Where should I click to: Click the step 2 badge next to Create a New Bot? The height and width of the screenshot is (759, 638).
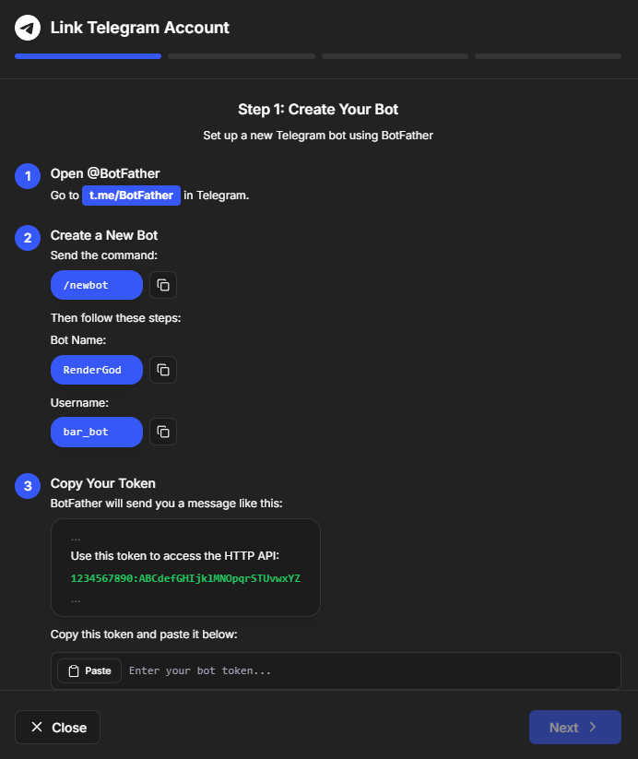point(27,238)
